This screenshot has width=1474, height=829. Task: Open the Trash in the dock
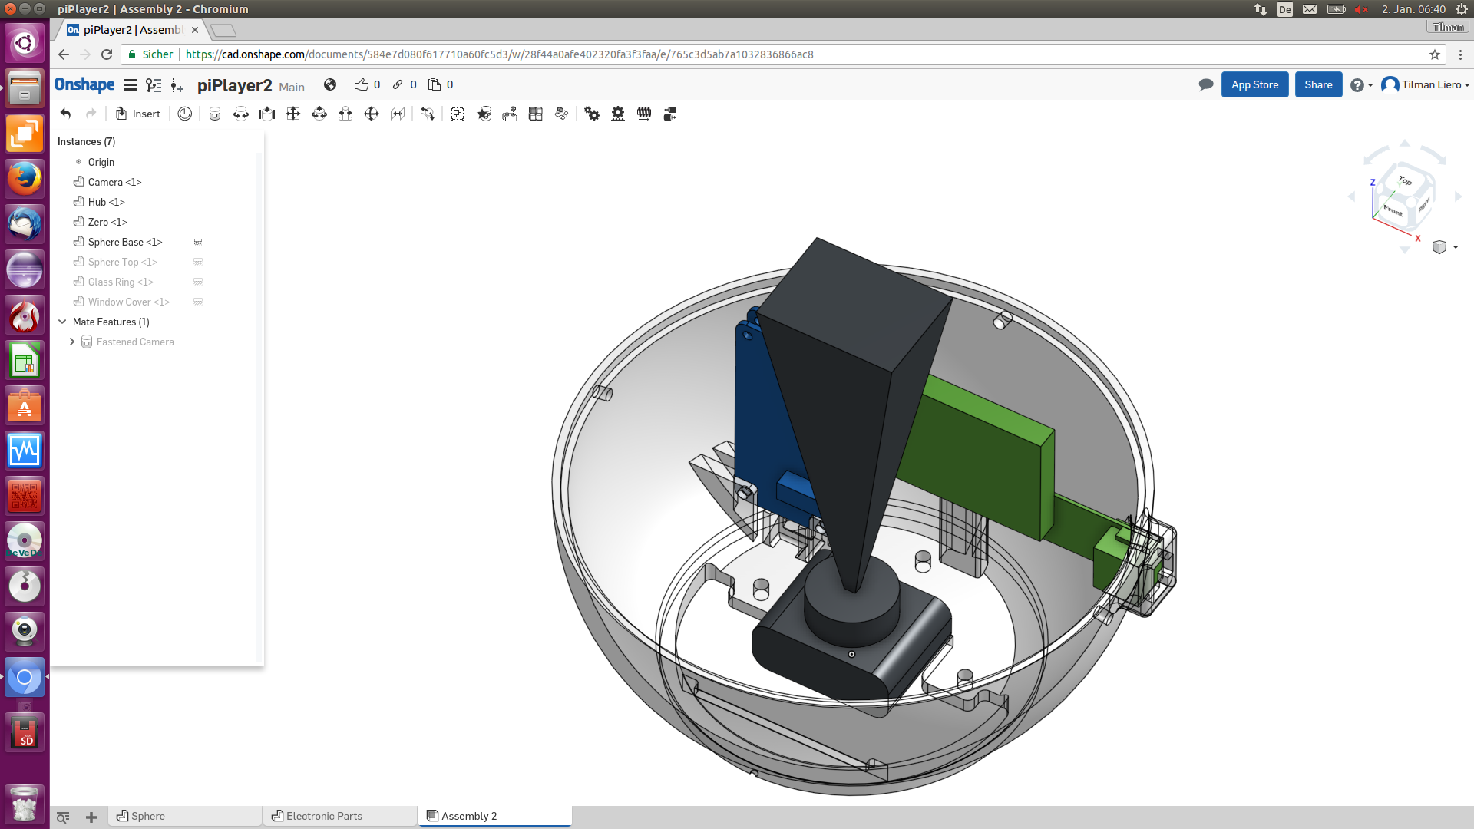(x=25, y=803)
